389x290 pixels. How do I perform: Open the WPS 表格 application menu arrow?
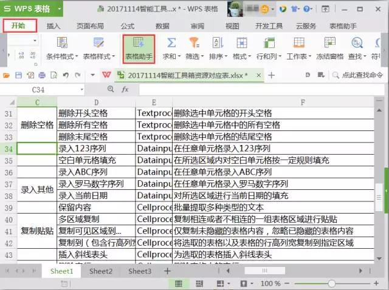60,8
